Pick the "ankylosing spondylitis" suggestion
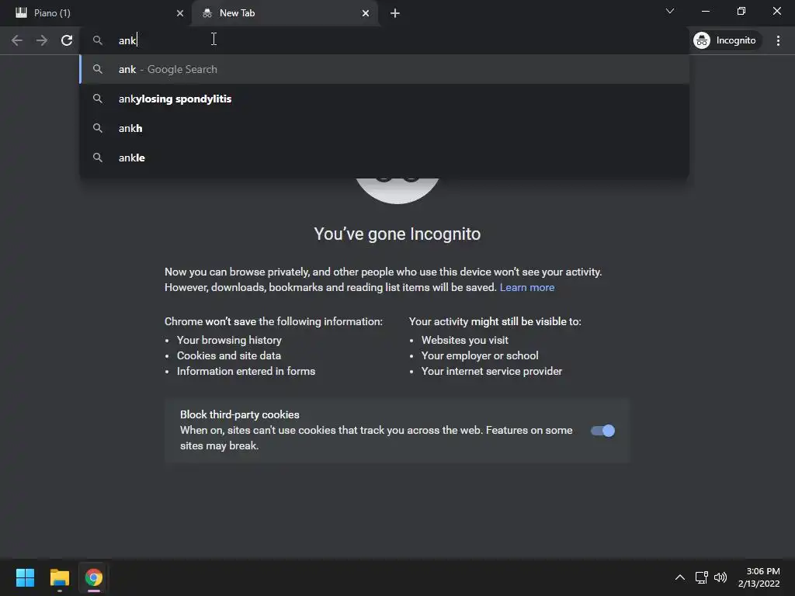795x596 pixels. 384,99
